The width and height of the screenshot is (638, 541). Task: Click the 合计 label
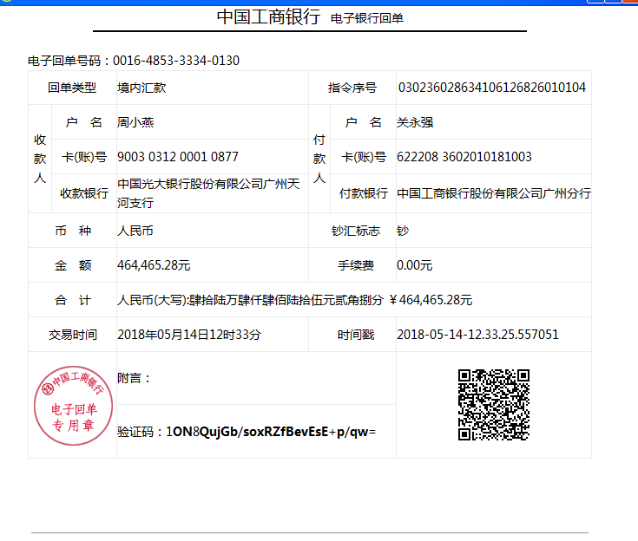click(x=73, y=300)
